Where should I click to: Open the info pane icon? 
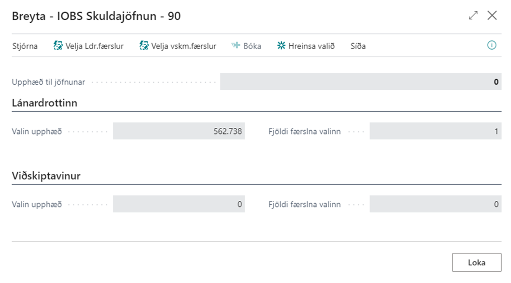[492, 46]
